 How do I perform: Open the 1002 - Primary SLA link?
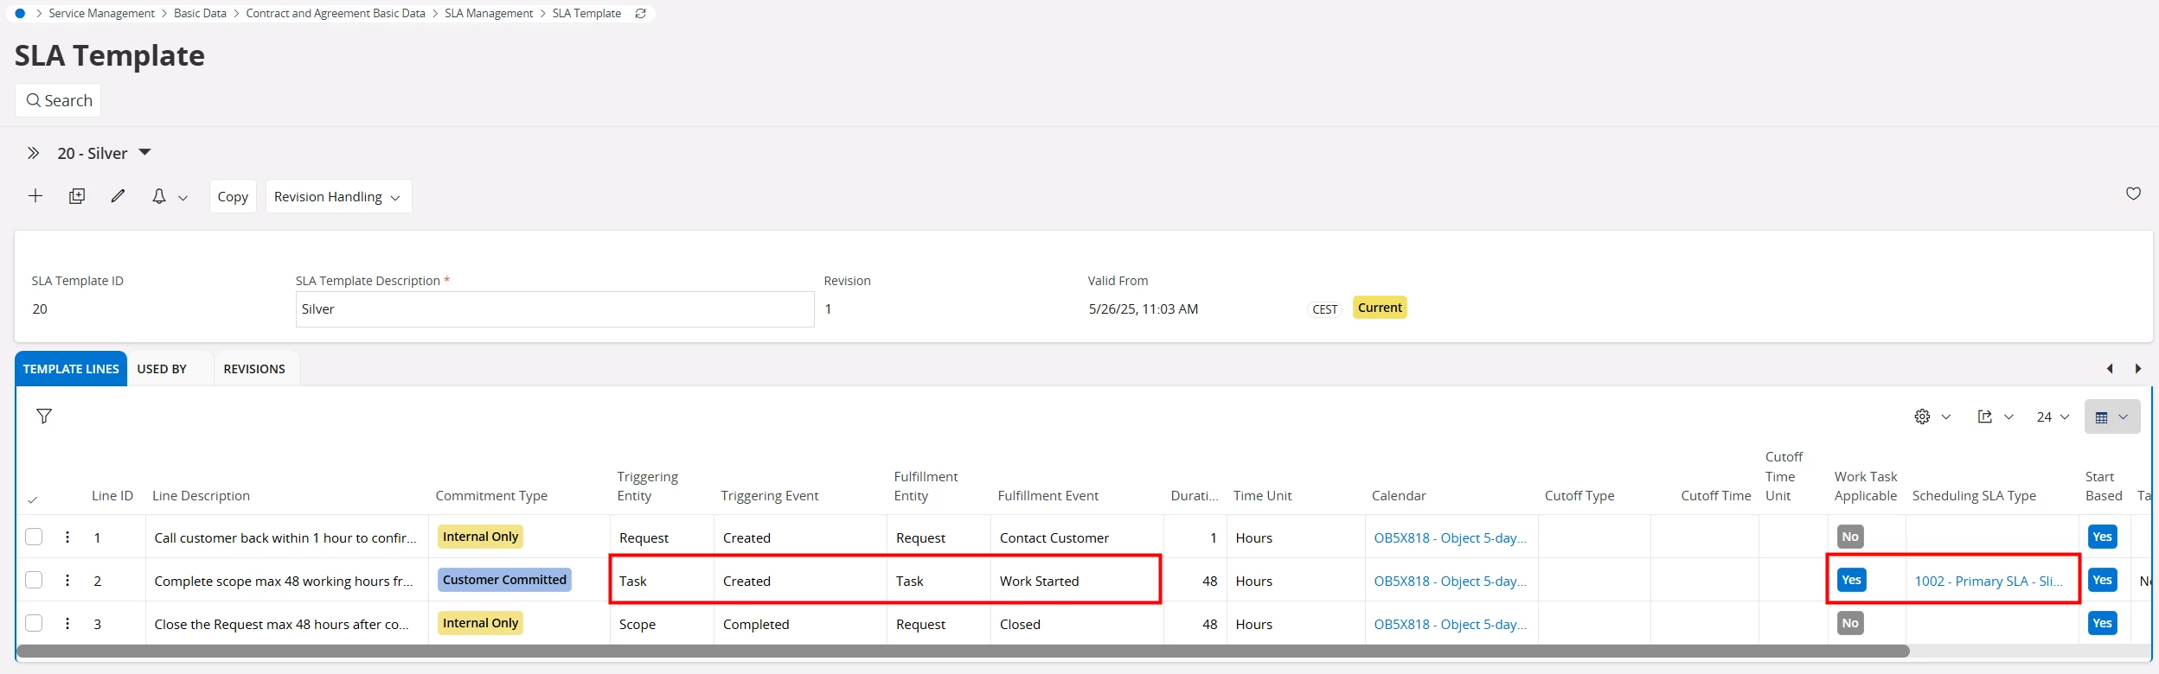[1988, 581]
